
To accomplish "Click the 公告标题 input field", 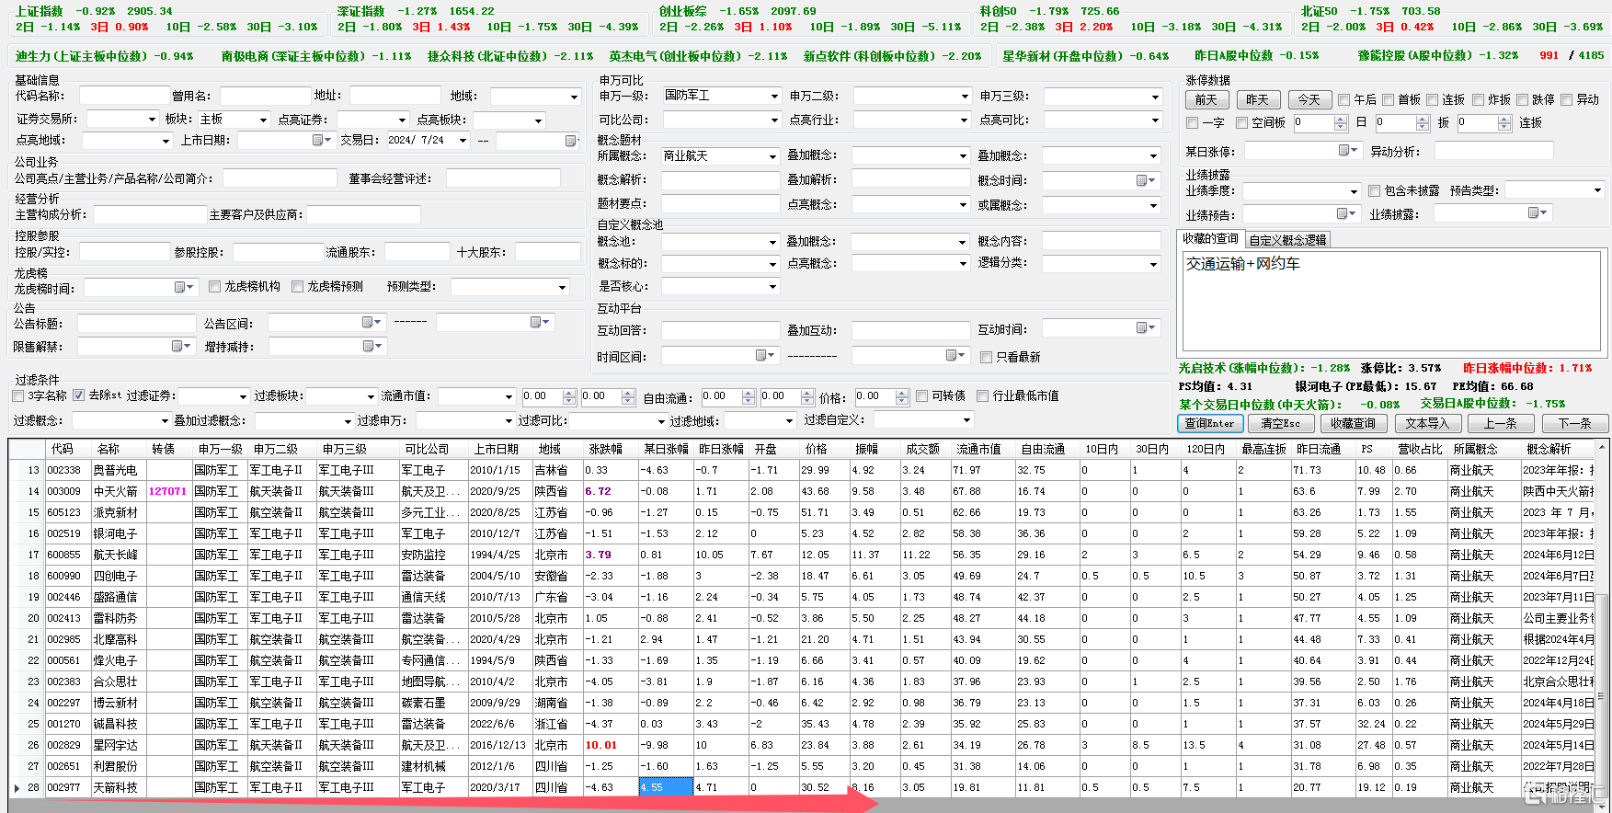I will click(x=136, y=324).
